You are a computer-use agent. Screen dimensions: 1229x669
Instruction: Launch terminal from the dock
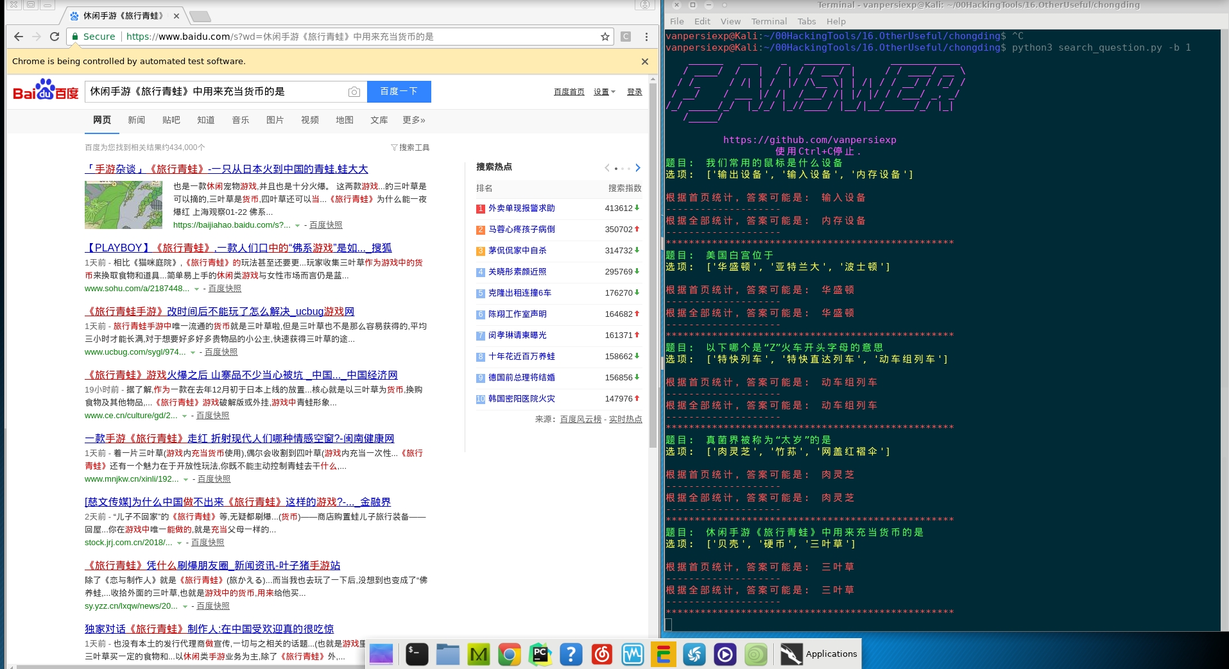click(x=417, y=654)
